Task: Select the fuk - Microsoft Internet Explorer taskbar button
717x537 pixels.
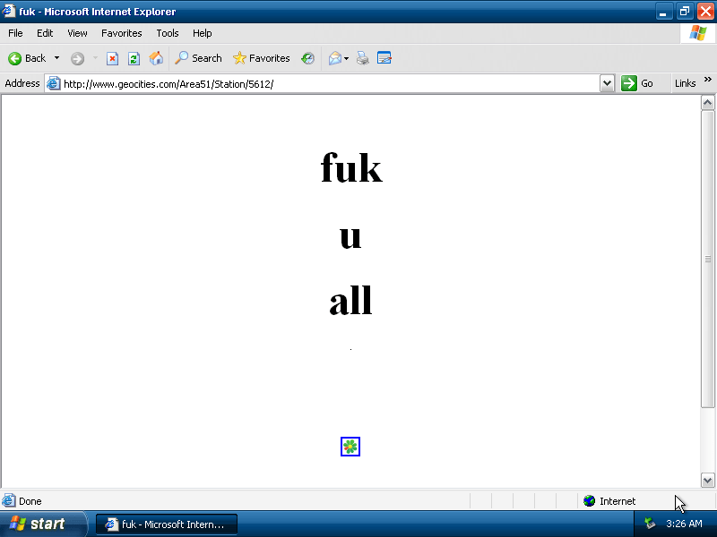Action: (167, 524)
